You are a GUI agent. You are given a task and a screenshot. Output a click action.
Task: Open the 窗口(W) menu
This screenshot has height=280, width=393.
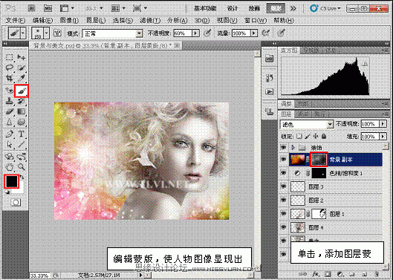click(256, 20)
